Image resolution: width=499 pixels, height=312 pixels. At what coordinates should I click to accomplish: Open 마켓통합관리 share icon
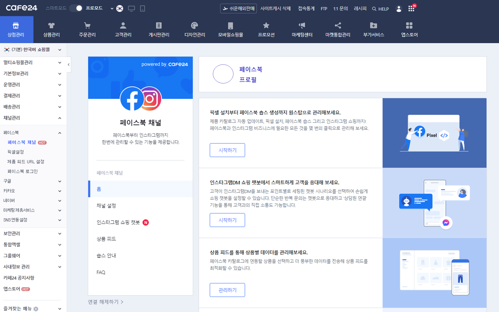pyautogui.click(x=338, y=26)
